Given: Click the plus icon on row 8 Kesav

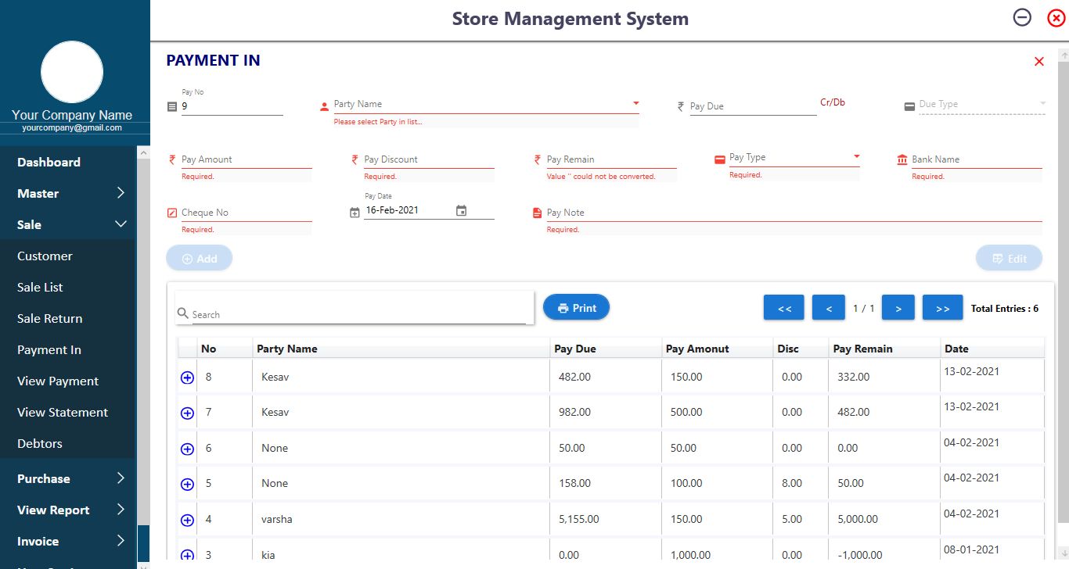Looking at the screenshot, I should coord(187,378).
